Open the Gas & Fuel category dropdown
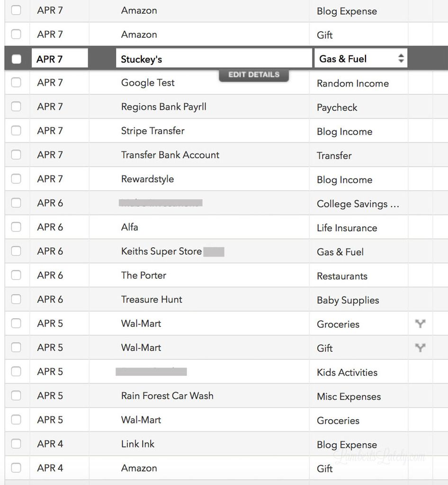 (400, 58)
